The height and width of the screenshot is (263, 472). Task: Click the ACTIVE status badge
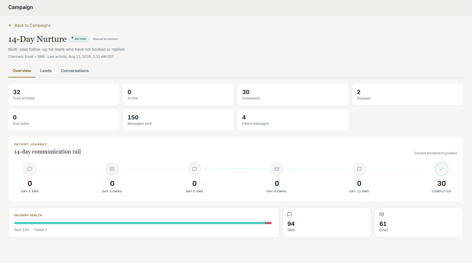coord(79,39)
